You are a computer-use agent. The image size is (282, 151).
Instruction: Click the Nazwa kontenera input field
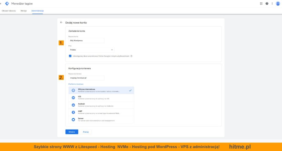coord(86,78)
